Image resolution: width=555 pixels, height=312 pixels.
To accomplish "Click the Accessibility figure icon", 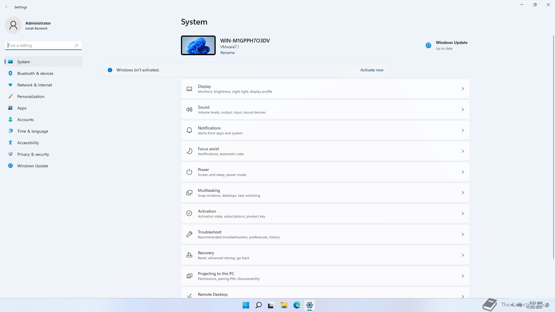I will point(10,143).
